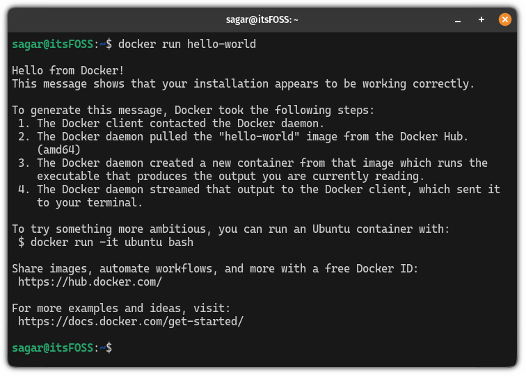Click the typed docker run hello-world command
The width and height of the screenshot is (526, 376).
point(187,44)
